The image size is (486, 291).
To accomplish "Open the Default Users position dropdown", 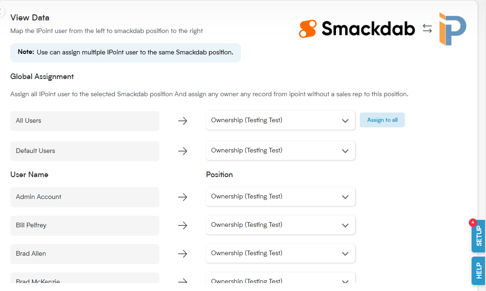I will (280, 151).
